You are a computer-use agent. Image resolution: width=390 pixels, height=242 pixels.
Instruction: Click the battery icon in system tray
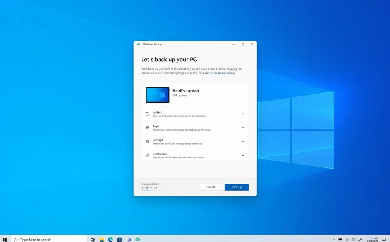click(x=340, y=240)
